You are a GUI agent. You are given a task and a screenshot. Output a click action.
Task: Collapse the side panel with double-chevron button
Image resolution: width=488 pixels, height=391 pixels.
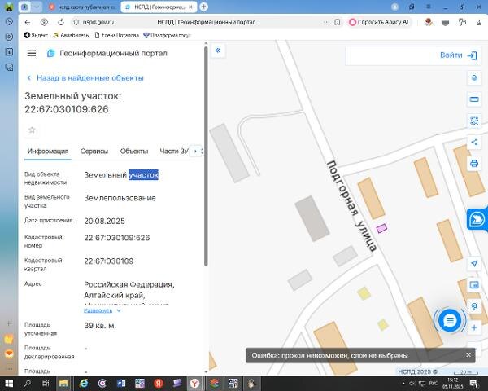[x=218, y=51]
